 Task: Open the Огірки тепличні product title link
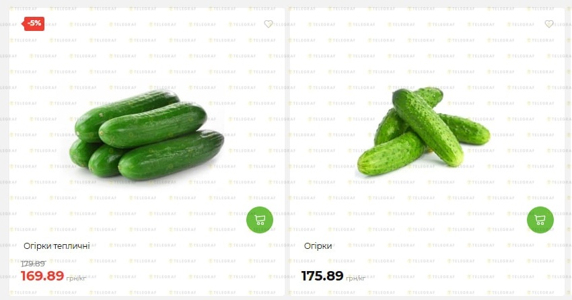tap(57, 246)
